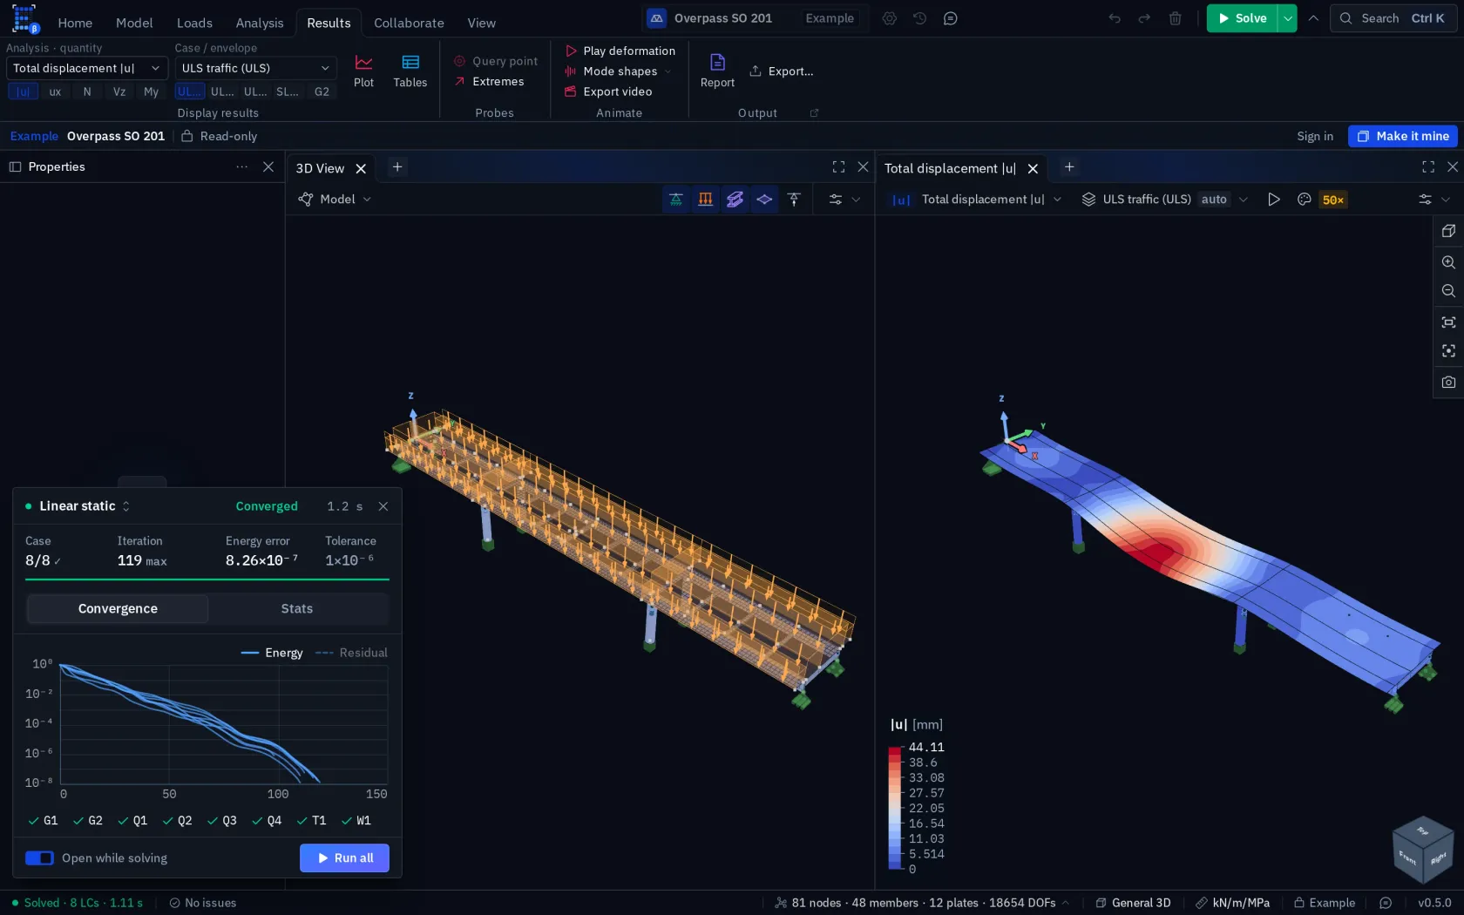
Task: Click the Run all button
Action: (344, 858)
